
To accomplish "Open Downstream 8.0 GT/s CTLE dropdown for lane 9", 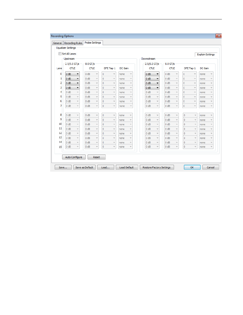I will point(171,120).
